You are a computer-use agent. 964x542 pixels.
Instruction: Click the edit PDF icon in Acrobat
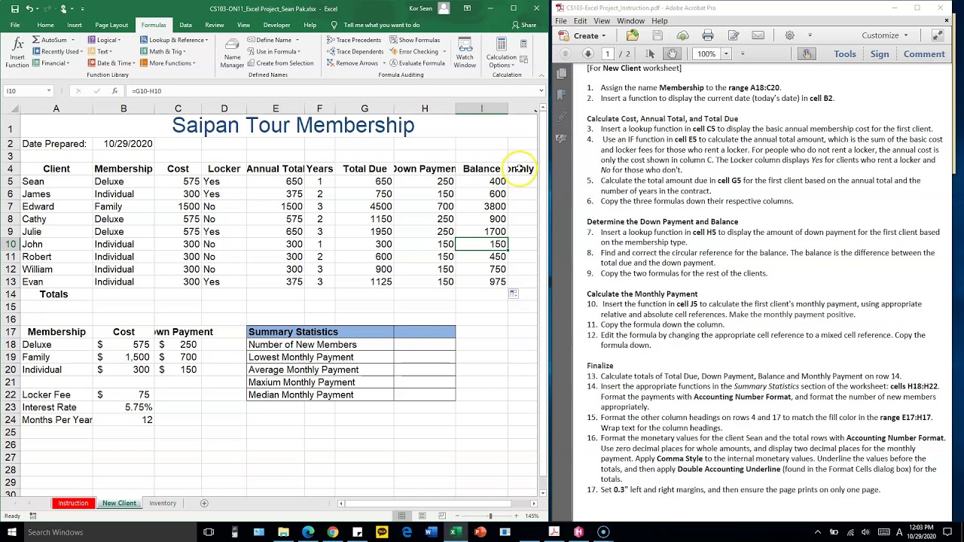pyautogui.click(x=733, y=35)
